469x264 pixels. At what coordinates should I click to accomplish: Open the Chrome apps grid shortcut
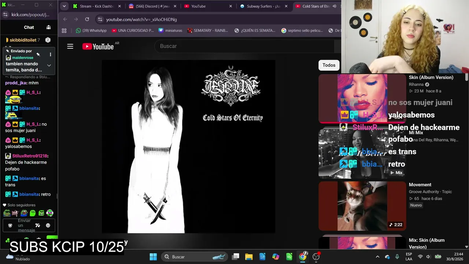click(64, 30)
